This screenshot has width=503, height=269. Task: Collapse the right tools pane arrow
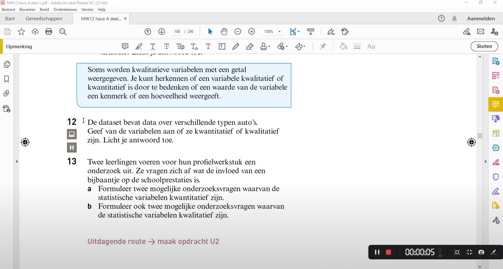[x=485, y=161]
